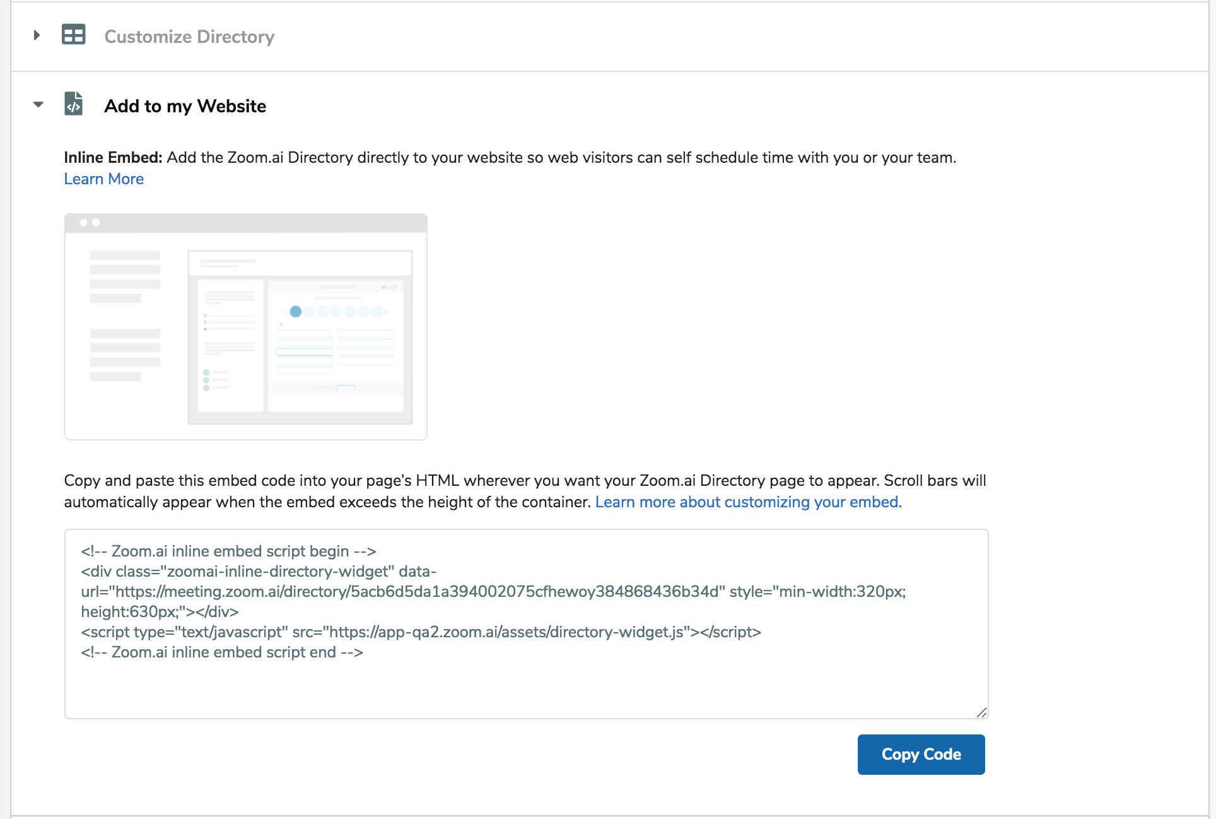Click the Inline Embed bold label
The height and width of the screenshot is (819, 1216).
click(114, 158)
